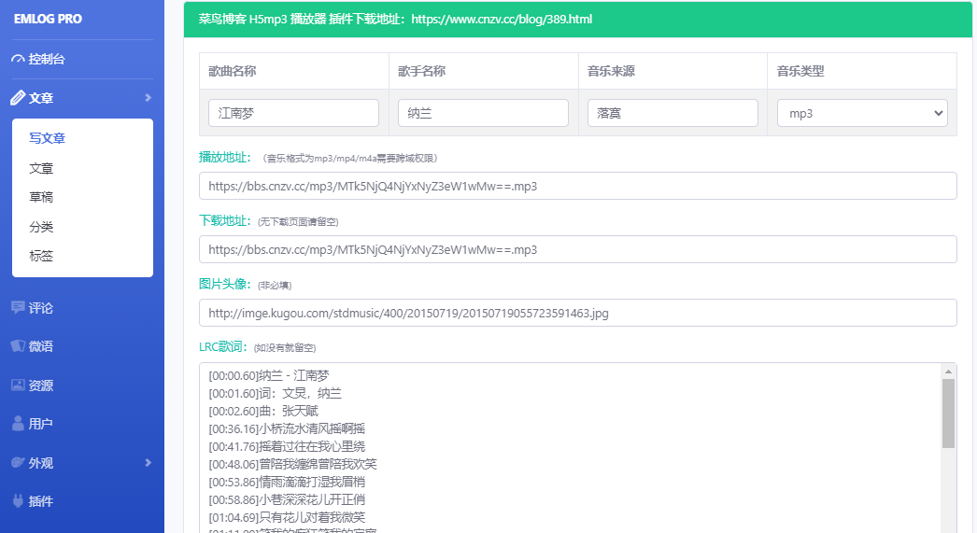Image resolution: width=977 pixels, height=533 pixels.
Task: Click the 文章 pencil icon in sidebar
Action: click(x=18, y=98)
